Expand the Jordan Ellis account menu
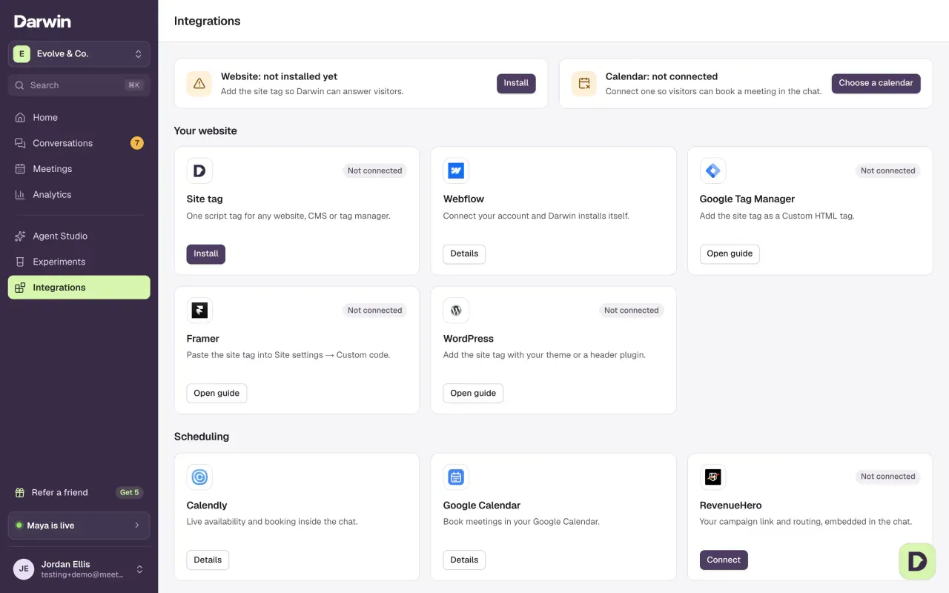 pyautogui.click(x=79, y=569)
